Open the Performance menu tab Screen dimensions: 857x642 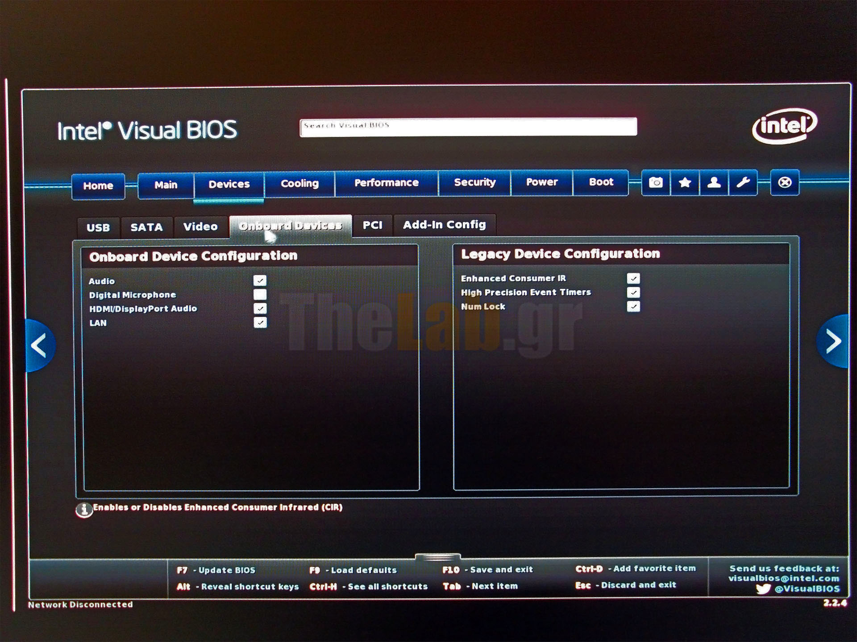(386, 183)
